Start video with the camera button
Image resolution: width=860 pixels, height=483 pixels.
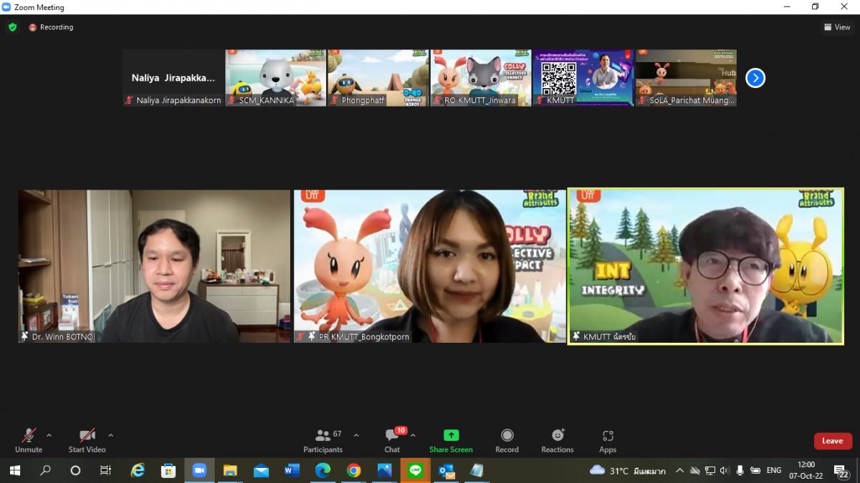(x=87, y=440)
